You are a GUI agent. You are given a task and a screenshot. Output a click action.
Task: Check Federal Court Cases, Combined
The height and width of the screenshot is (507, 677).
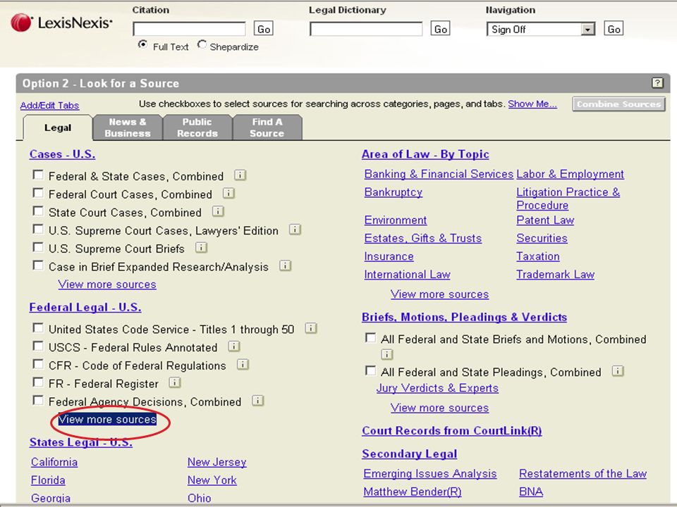(x=38, y=193)
